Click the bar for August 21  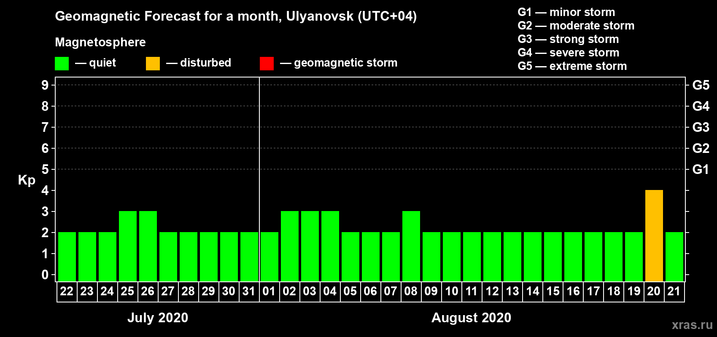[674, 257]
